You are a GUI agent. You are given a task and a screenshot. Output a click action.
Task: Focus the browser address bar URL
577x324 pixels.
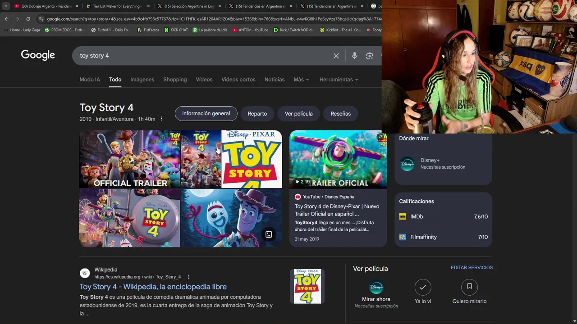214,19
